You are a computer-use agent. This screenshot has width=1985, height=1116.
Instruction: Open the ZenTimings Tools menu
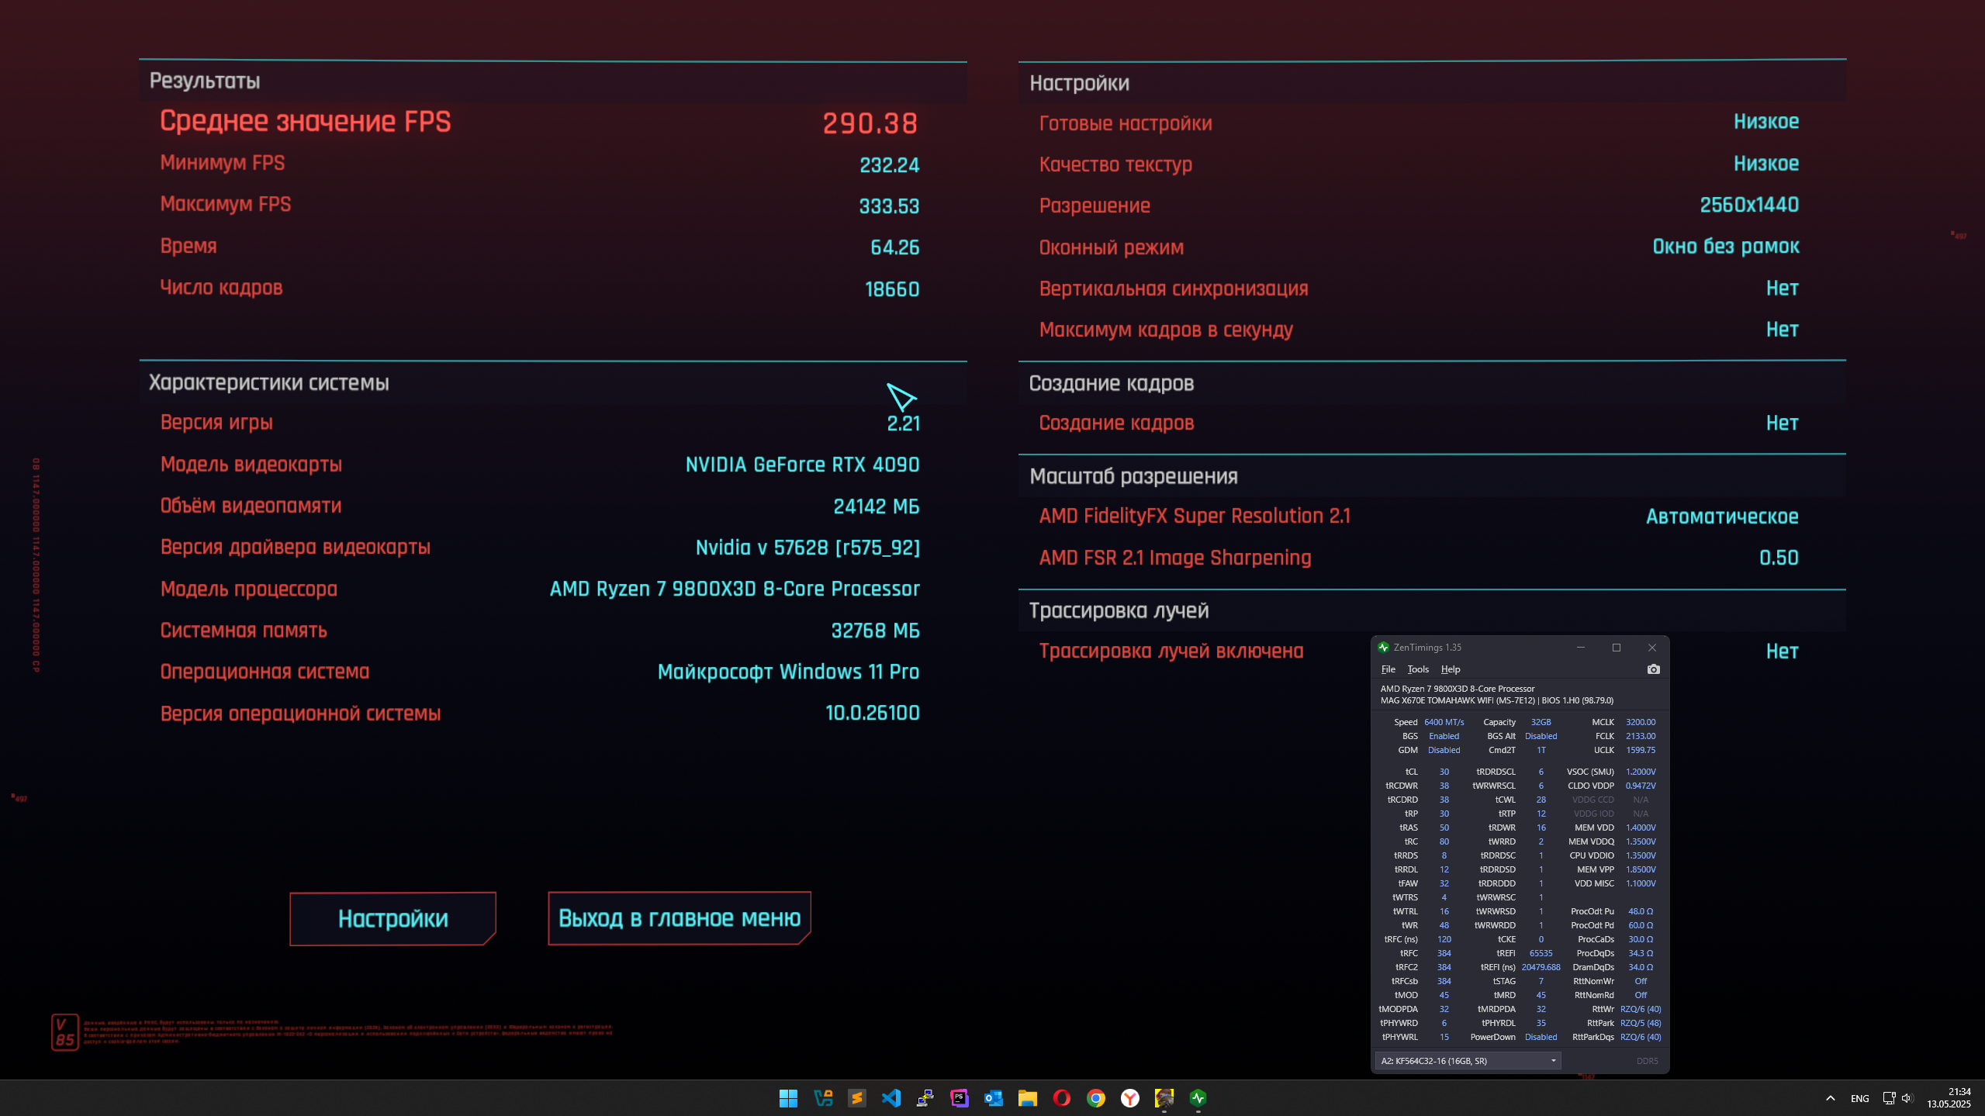1417,669
